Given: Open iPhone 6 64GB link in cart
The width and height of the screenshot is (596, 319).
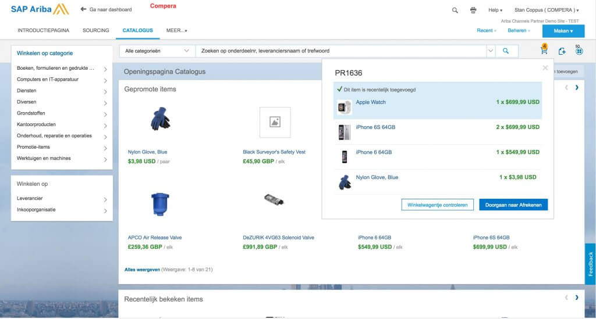Looking at the screenshot, I should (374, 152).
